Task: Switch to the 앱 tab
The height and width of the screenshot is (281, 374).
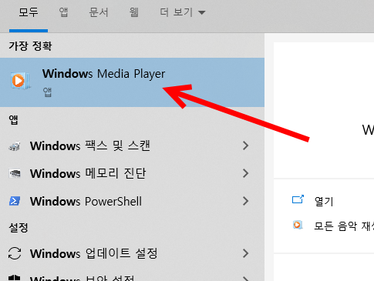Action: point(63,12)
